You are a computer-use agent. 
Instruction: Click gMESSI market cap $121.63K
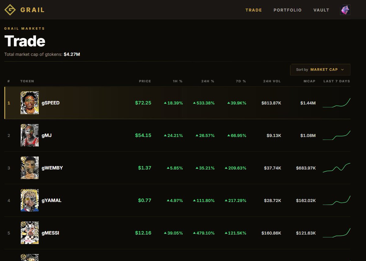point(306,233)
